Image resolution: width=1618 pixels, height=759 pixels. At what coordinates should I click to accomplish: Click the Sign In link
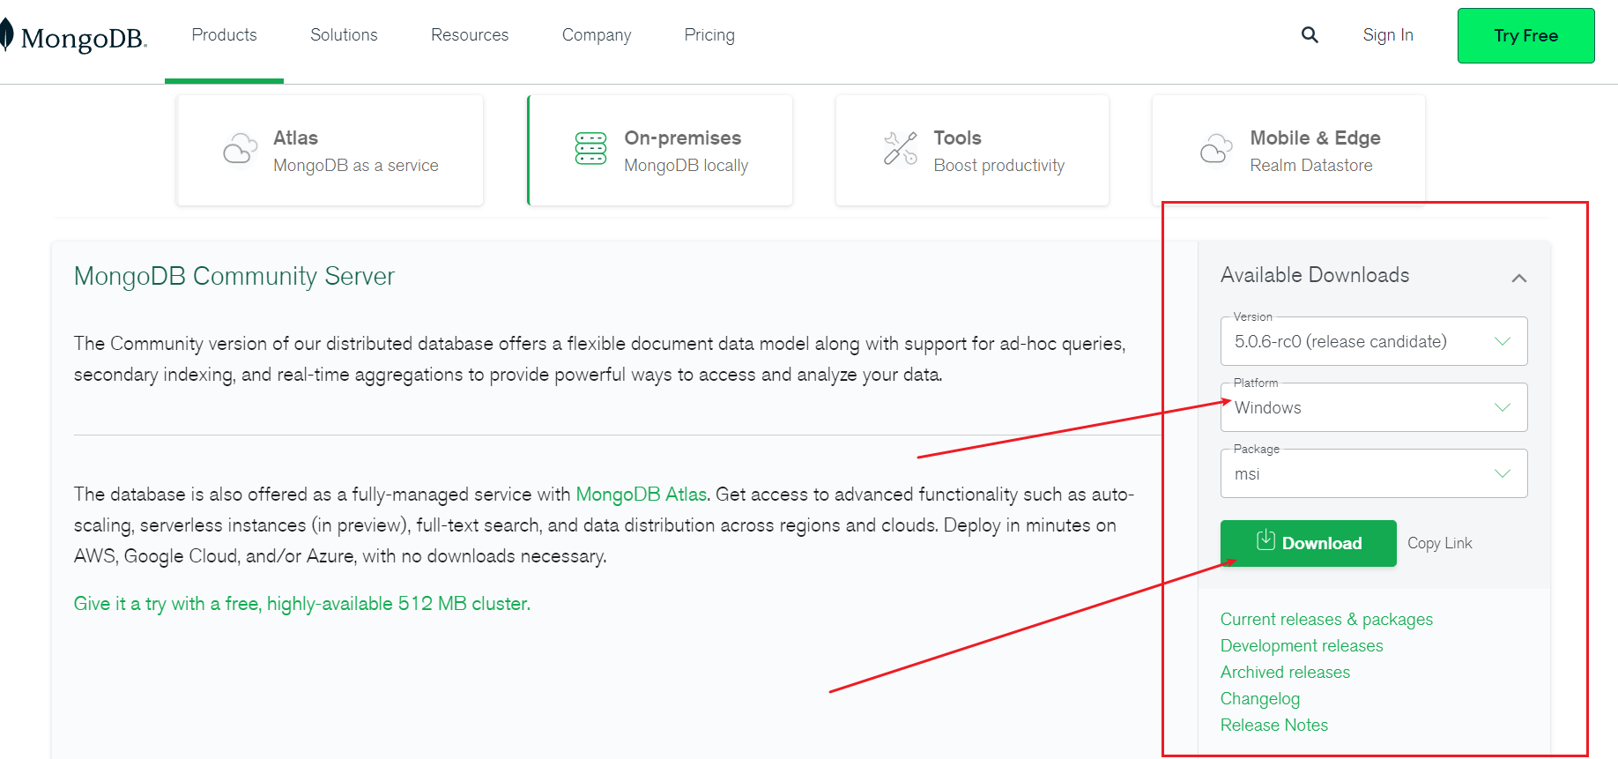(1388, 35)
